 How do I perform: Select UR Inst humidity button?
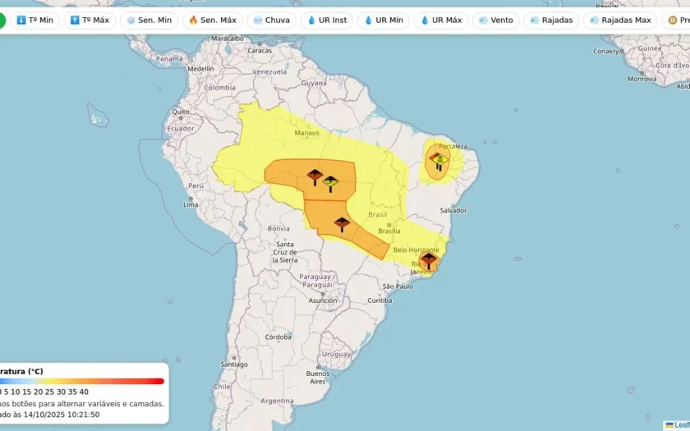(327, 21)
